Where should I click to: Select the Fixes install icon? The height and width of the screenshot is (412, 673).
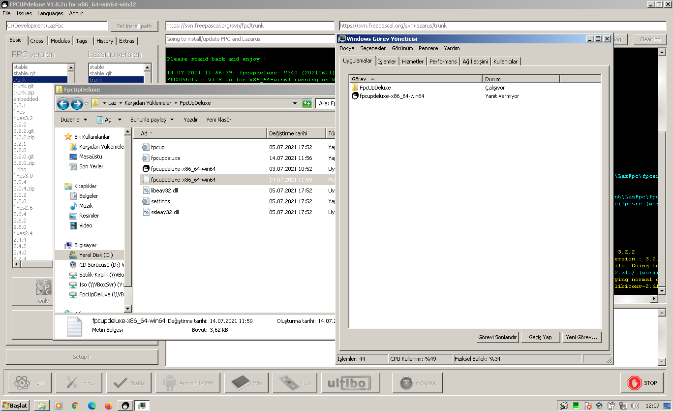(79, 382)
